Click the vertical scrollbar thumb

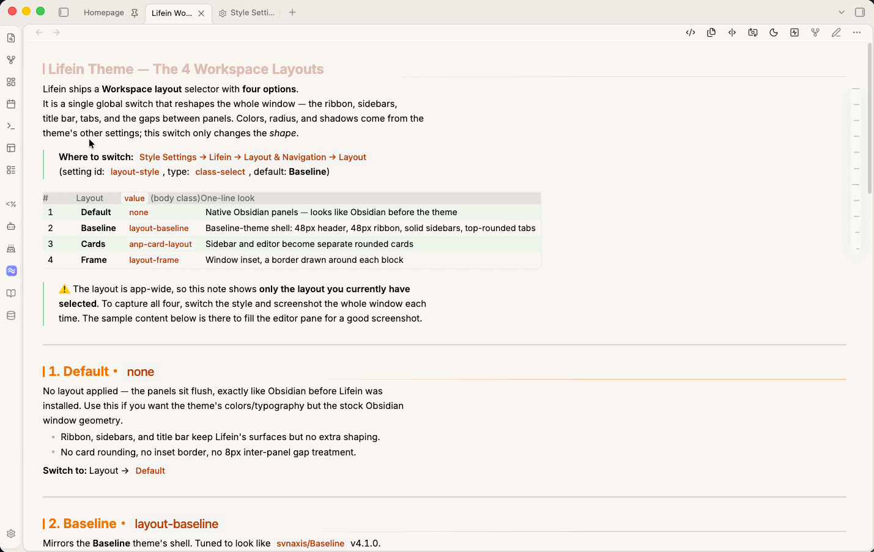870,119
